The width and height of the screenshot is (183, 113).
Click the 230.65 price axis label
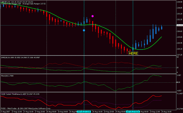pos(179,31)
